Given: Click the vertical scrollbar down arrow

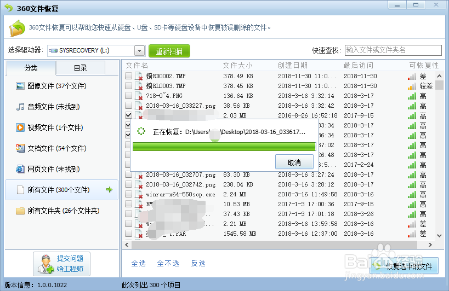Looking at the screenshot, I should click(439, 236).
